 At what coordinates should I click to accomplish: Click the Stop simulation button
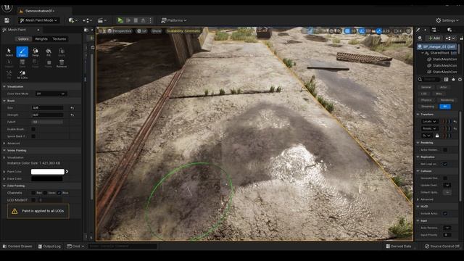pos(136,20)
